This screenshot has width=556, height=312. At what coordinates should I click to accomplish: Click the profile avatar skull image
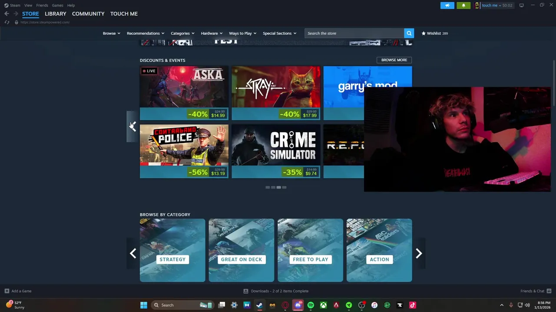(x=477, y=5)
